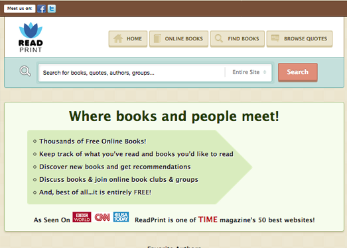Click the red TIME magazine word
347x248 pixels.
coord(208,220)
